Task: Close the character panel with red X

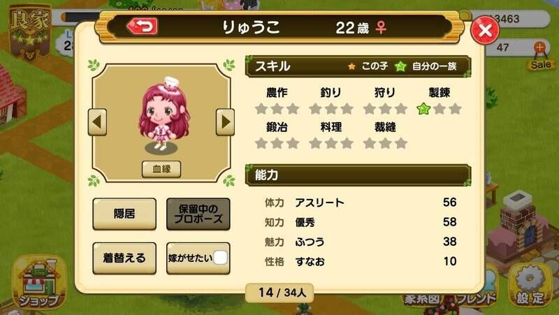Action: pos(485,30)
